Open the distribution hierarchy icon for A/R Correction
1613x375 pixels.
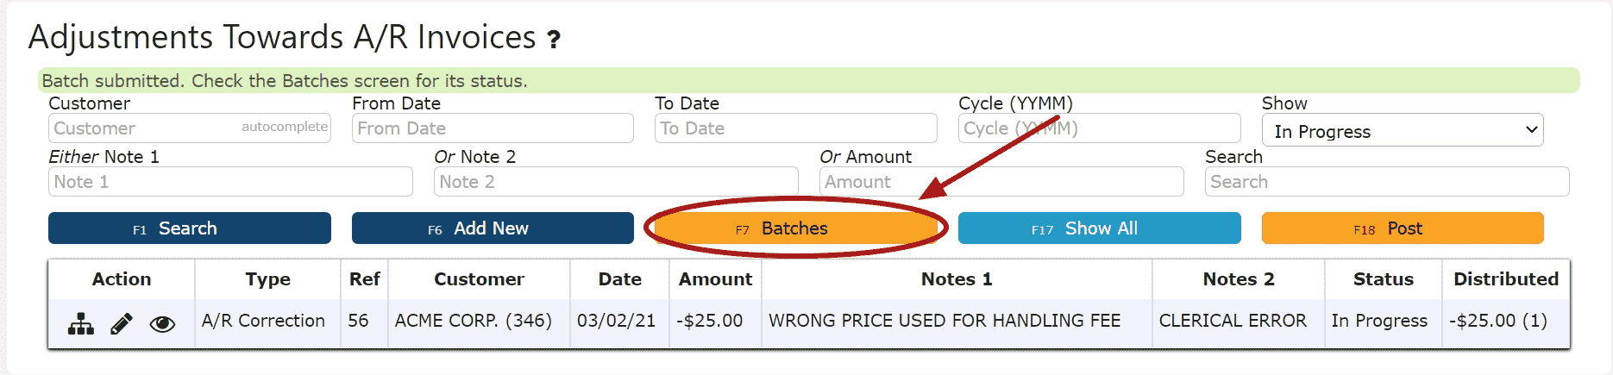coord(81,323)
